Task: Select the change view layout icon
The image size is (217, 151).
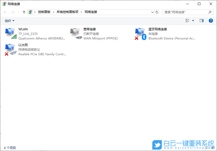Action: click(x=188, y=21)
